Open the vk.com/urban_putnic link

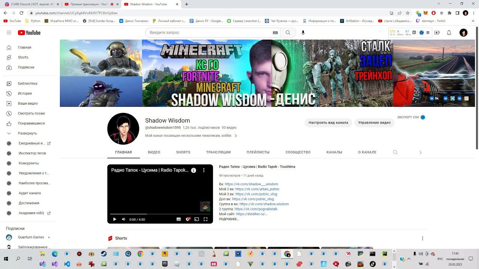click(257, 189)
